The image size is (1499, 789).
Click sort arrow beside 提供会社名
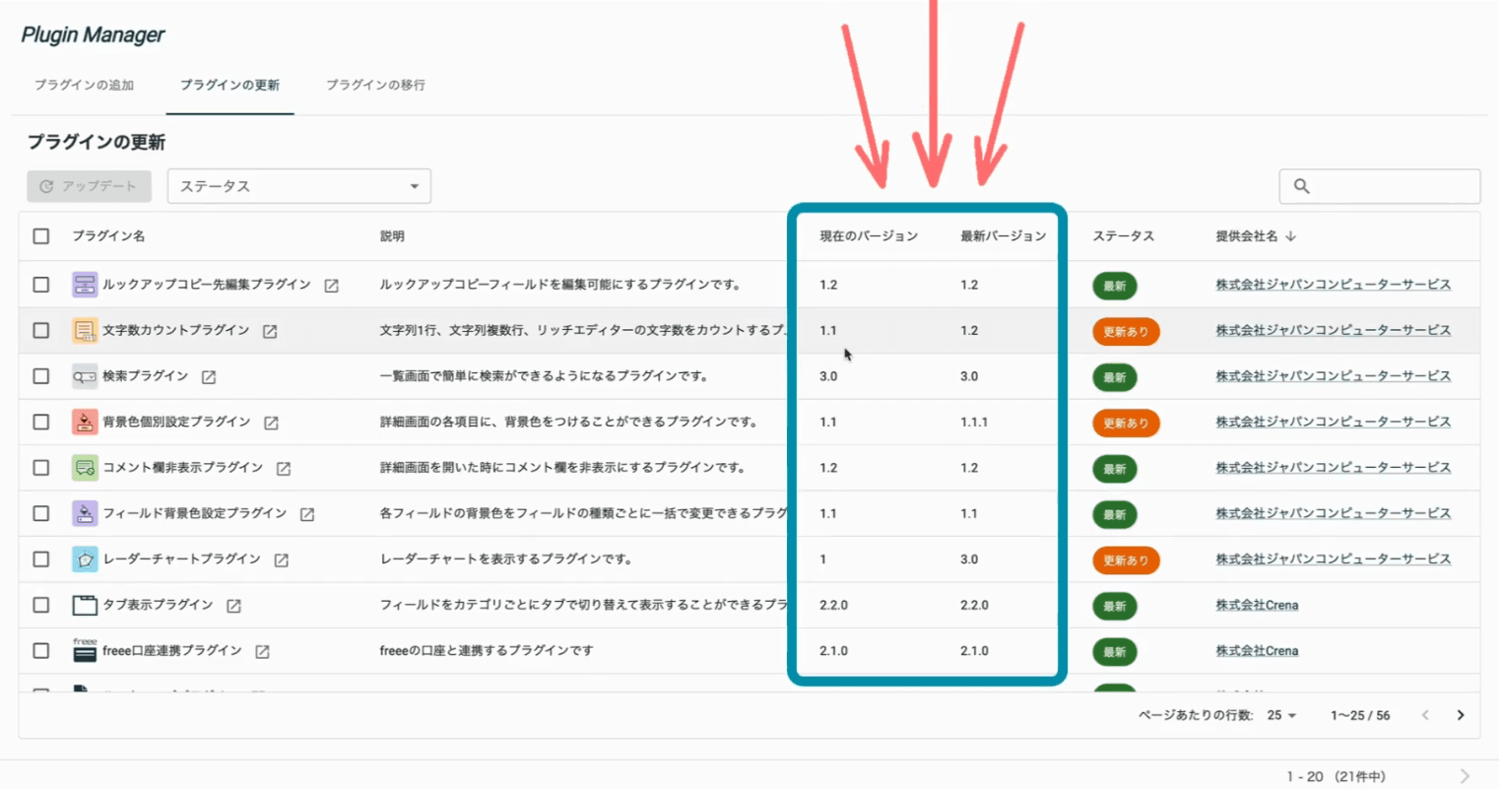(x=1291, y=236)
